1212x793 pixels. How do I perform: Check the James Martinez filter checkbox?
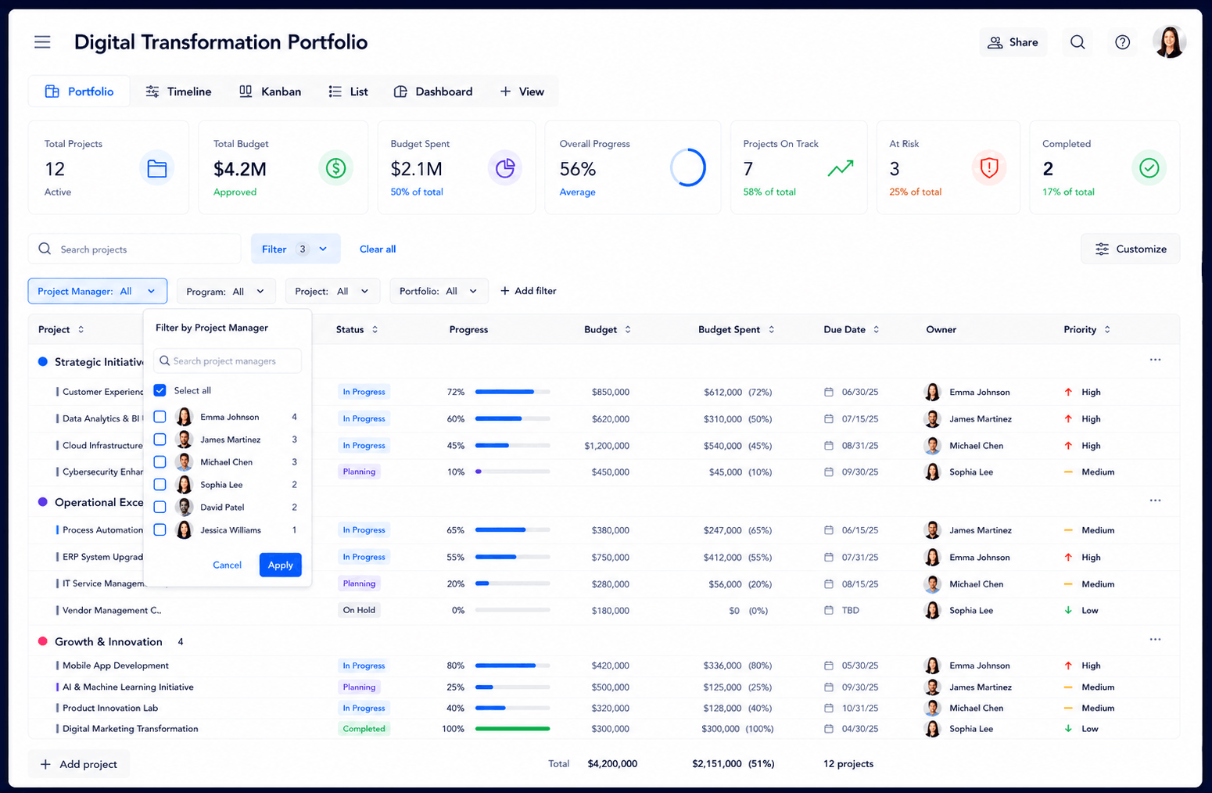160,440
